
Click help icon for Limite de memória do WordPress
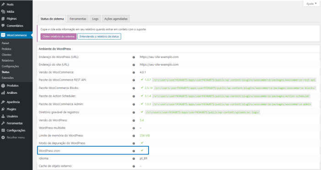point(134,136)
